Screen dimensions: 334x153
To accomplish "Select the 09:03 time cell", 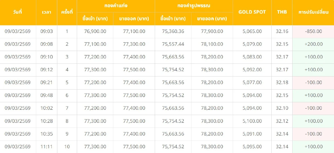I will pos(46,31).
